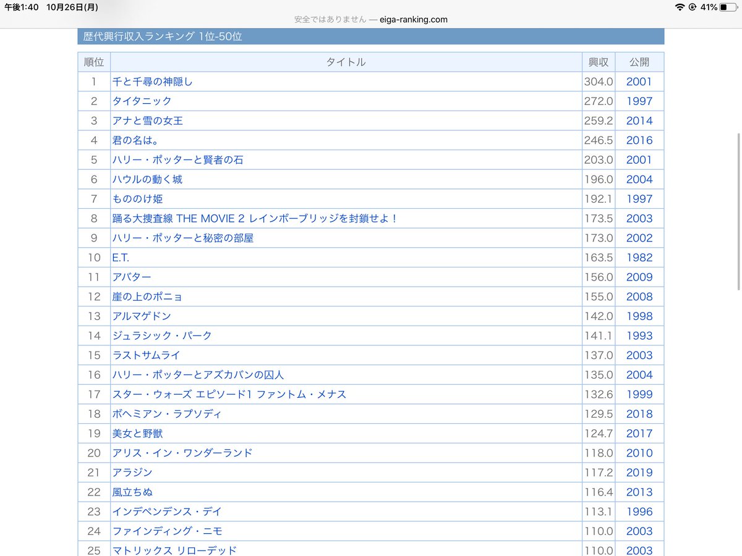This screenshot has width=742, height=556.
Task: Click year 2008 in 崖の上のポニョ row
Action: coord(639,297)
